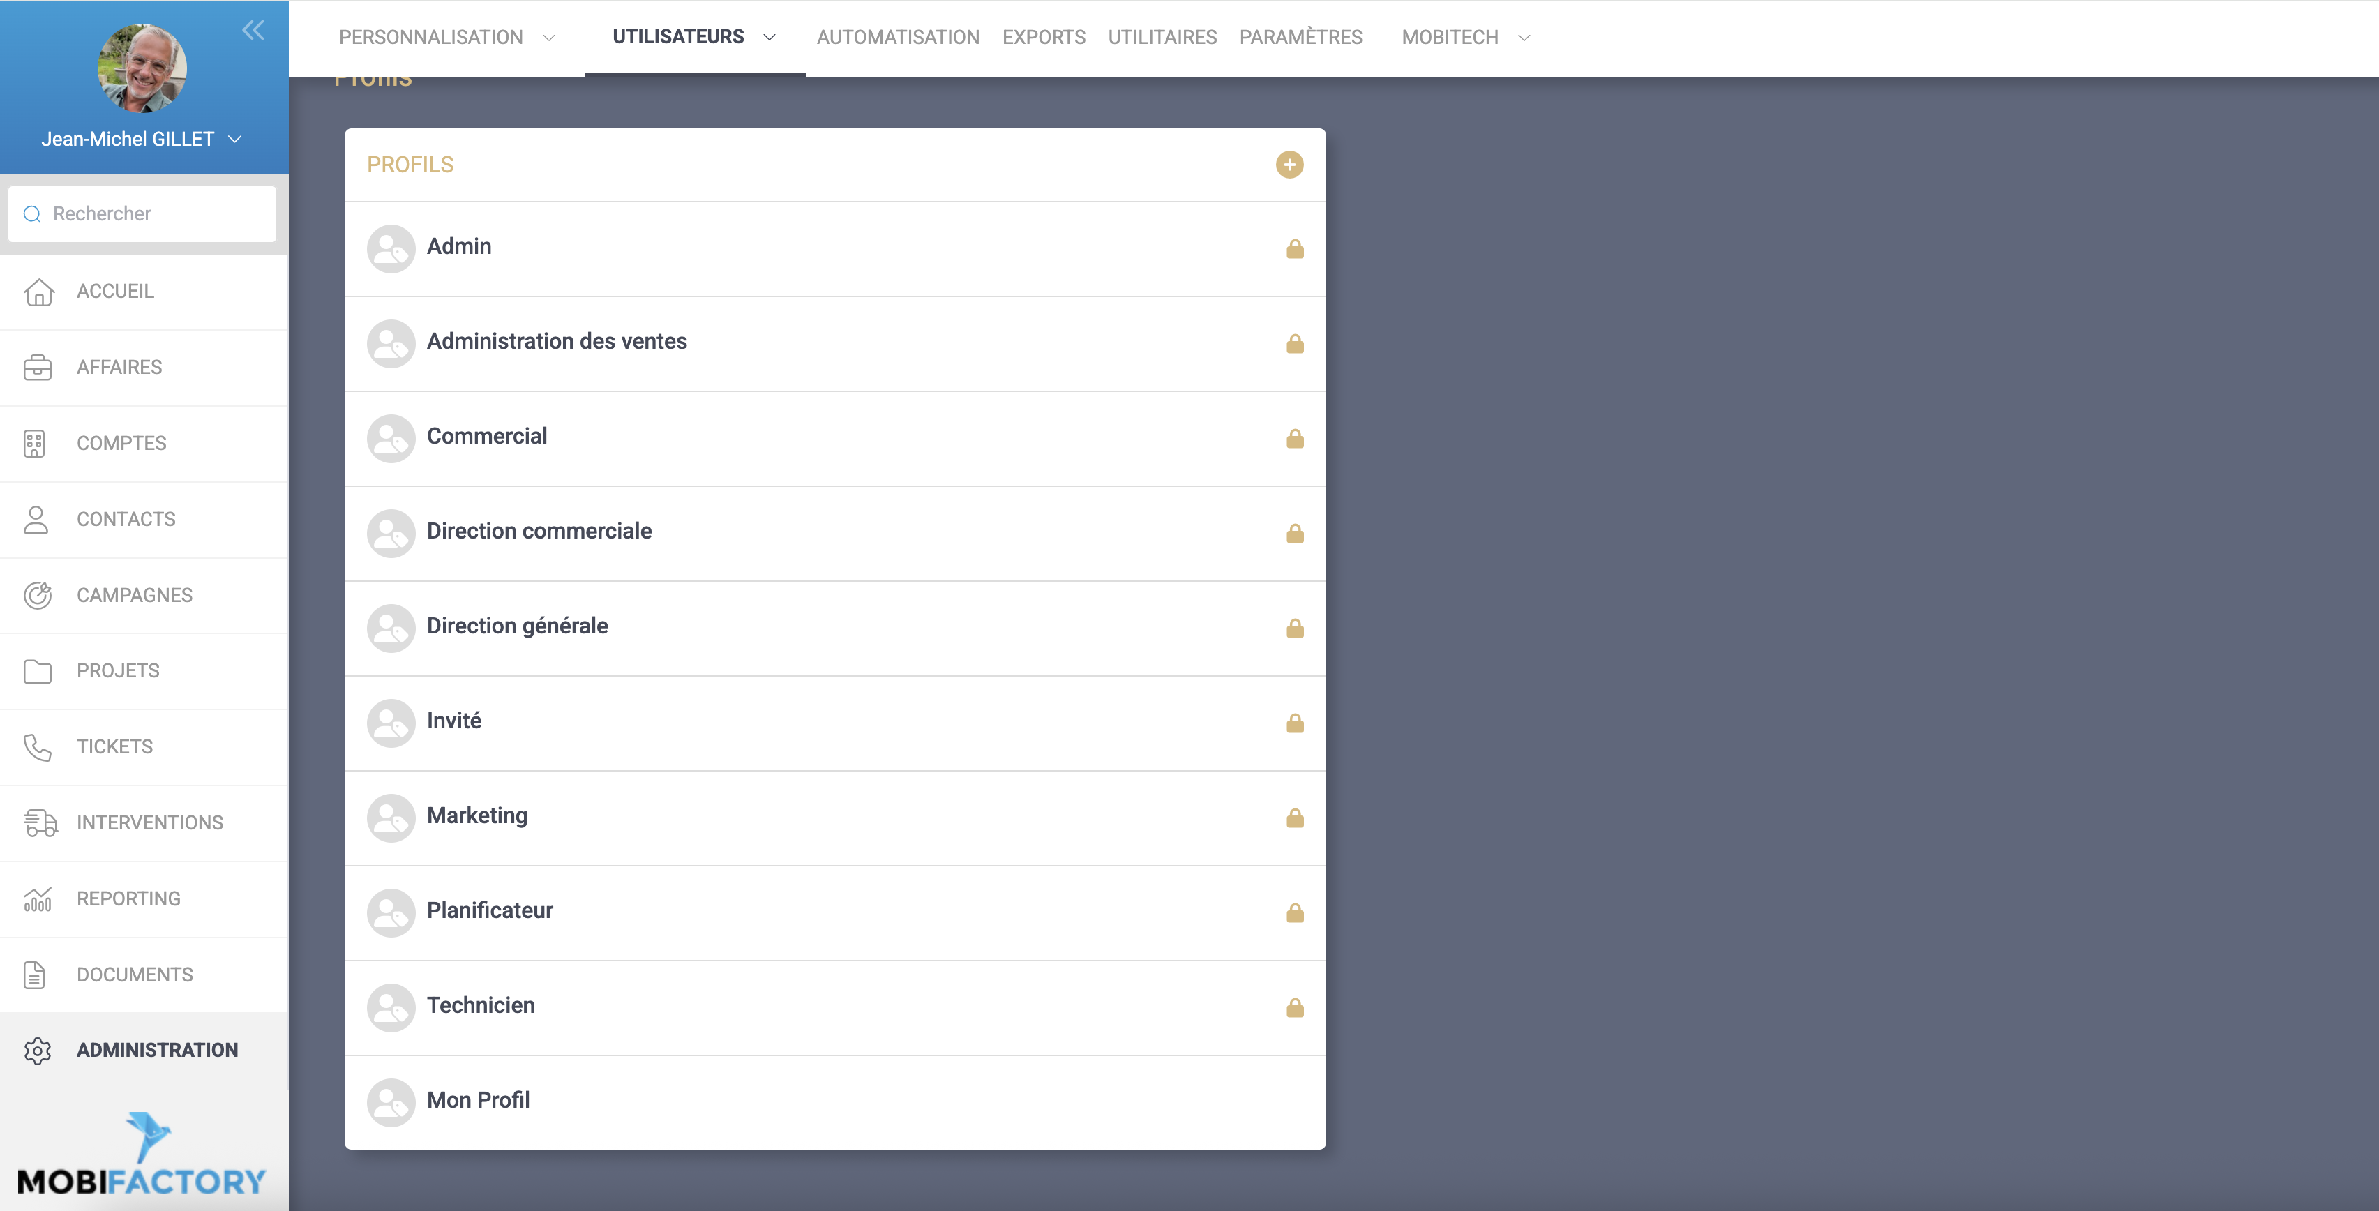
Task: Open Campagnes target icon in sidebar
Action: click(x=37, y=595)
